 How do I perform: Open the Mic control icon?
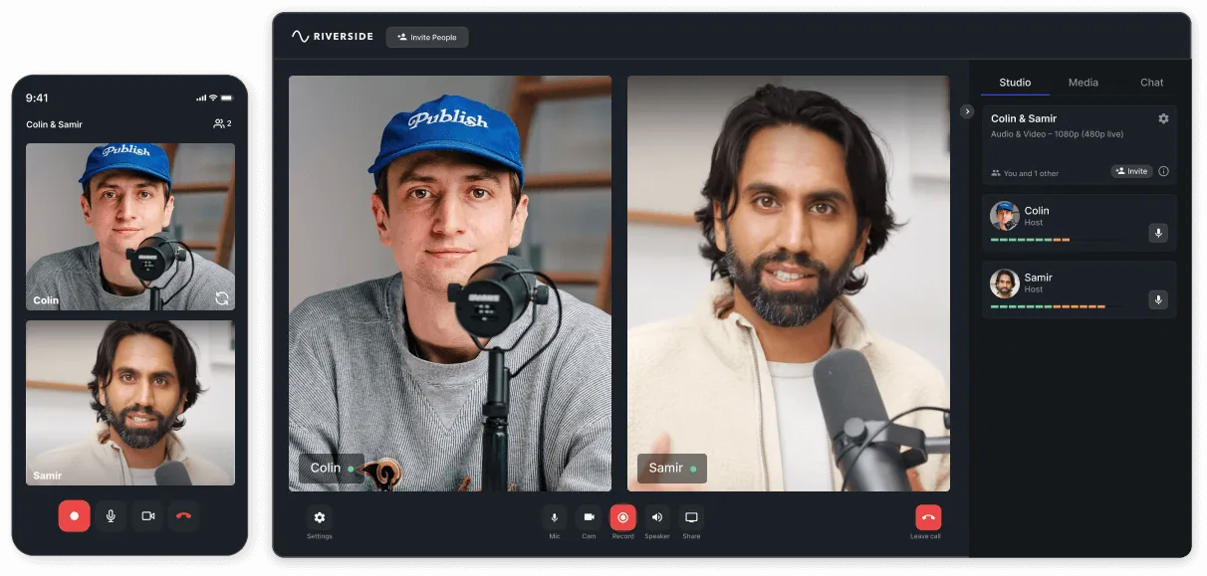point(555,519)
